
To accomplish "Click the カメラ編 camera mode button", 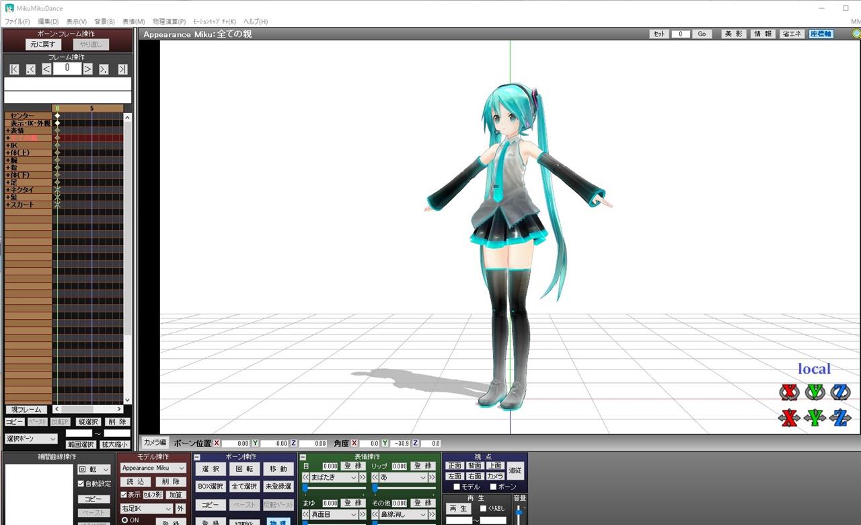I will point(154,442).
